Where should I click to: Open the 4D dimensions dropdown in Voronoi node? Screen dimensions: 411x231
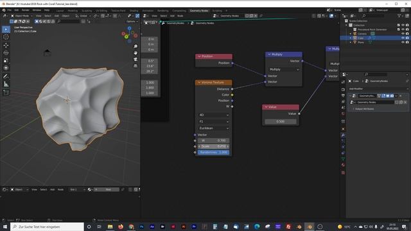[x=214, y=115]
